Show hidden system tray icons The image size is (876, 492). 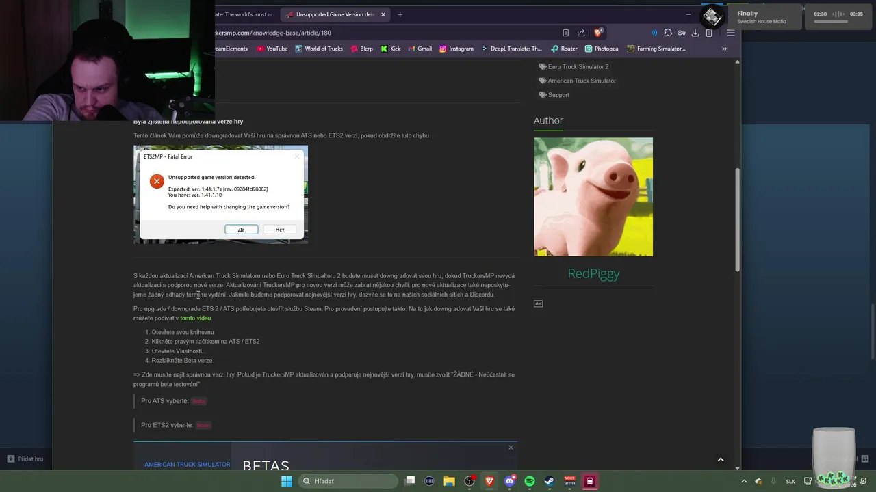click(744, 481)
